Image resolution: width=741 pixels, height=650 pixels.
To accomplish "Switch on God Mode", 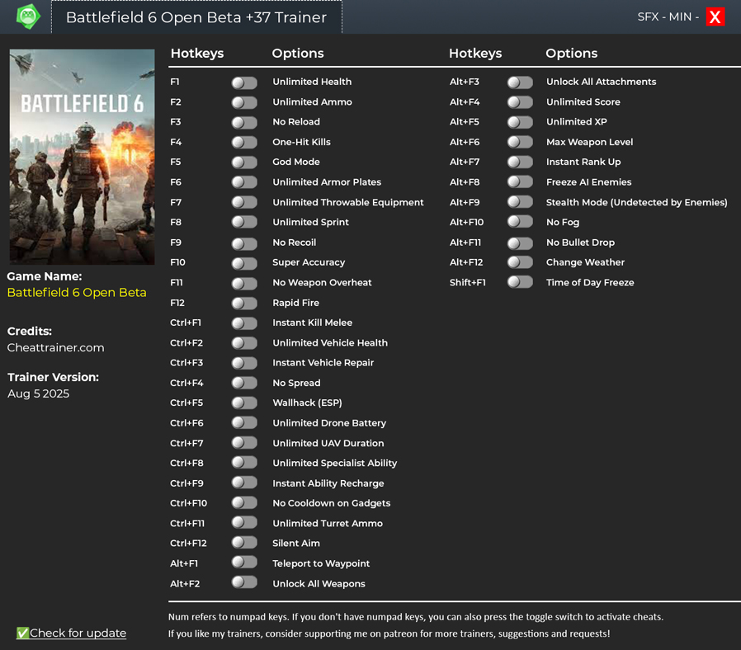I will (x=244, y=162).
